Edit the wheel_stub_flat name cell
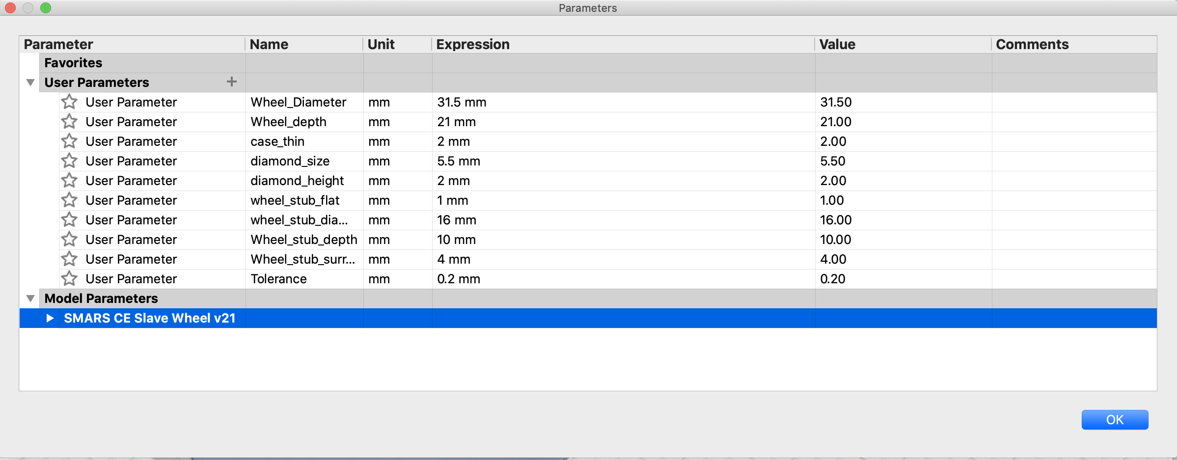This screenshot has height=460, width=1177. 304,200
